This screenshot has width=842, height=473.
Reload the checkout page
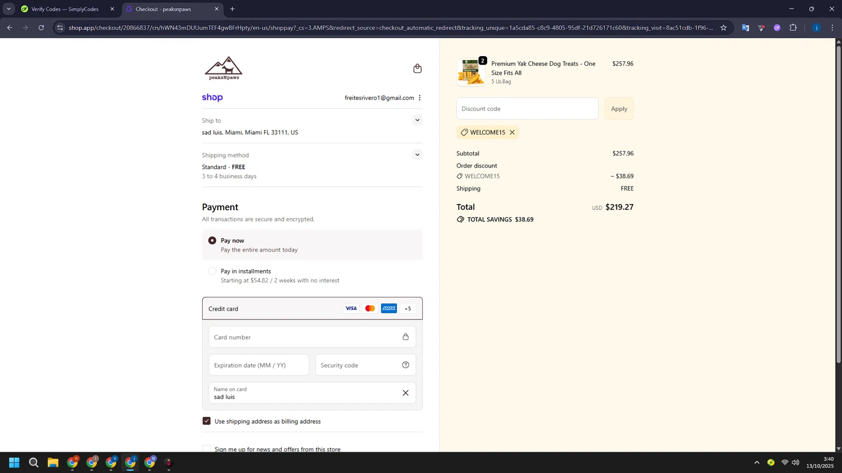[41, 27]
